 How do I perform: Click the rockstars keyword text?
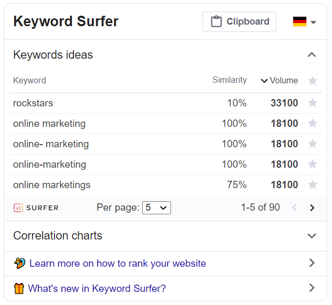tap(33, 103)
